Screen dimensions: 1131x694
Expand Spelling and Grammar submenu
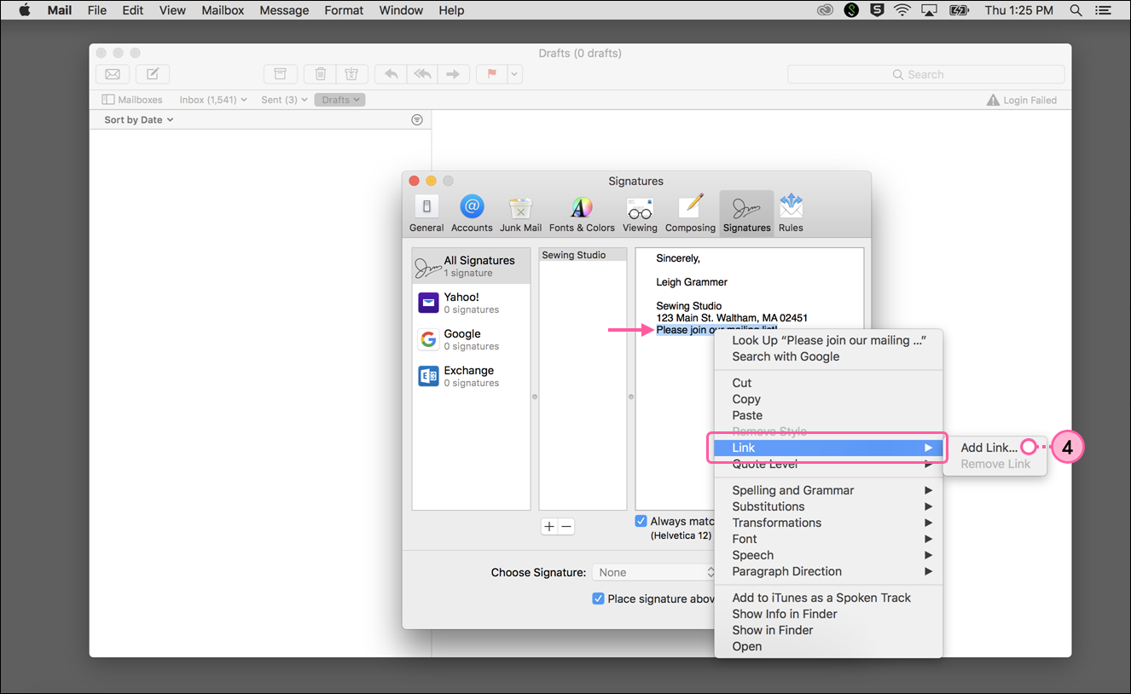coord(828,490)
